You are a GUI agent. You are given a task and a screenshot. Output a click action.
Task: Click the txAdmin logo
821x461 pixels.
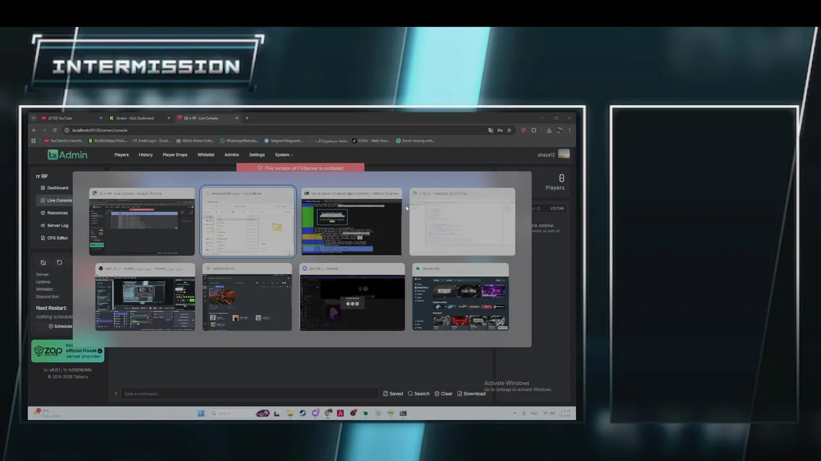(x=67, y=154)
